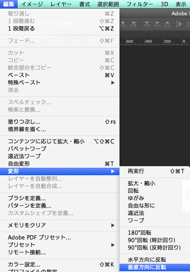Select コピー menu entry
Image resolution: width=190 pixels, height=272 pixels.
[x=60, y=60]
